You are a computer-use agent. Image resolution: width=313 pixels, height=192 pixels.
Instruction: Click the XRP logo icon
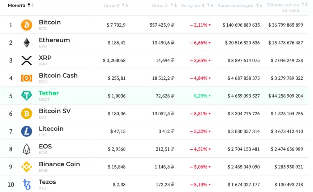pos(27,60)
